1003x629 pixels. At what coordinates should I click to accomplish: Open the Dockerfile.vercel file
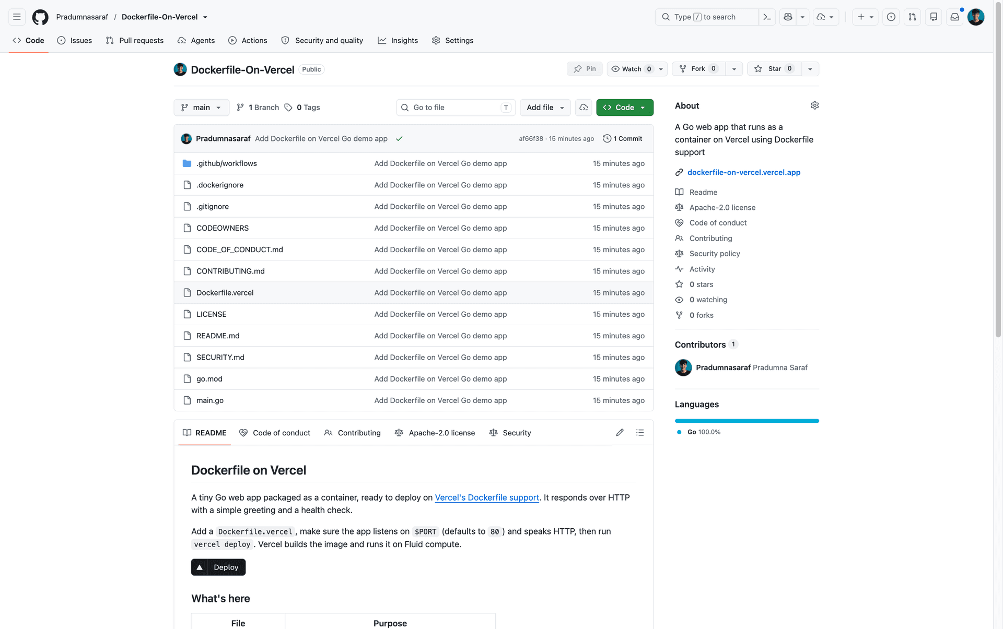pos(225,293)
